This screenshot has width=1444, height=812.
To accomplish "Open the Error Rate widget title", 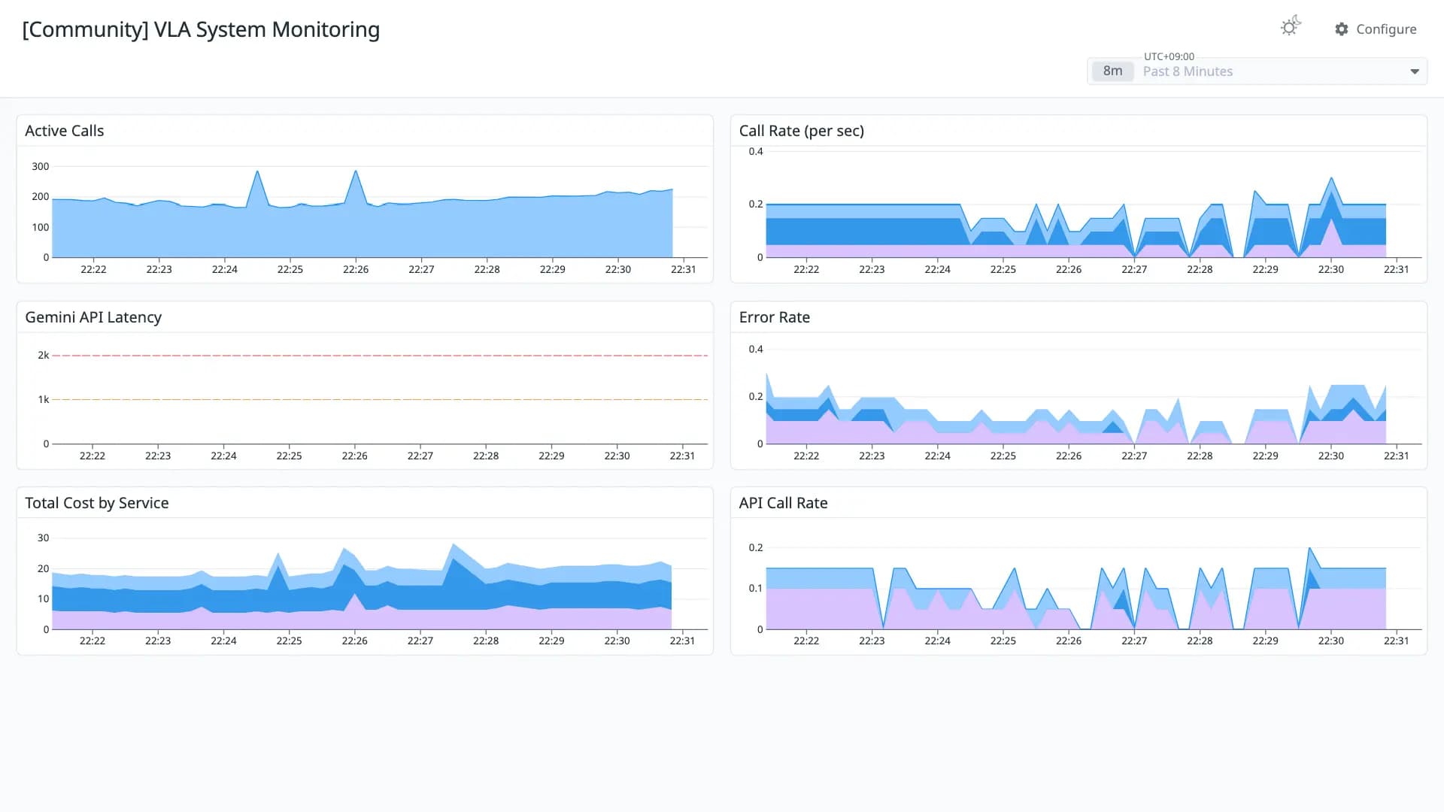I will pyautogui.click(x=775, y=317).
